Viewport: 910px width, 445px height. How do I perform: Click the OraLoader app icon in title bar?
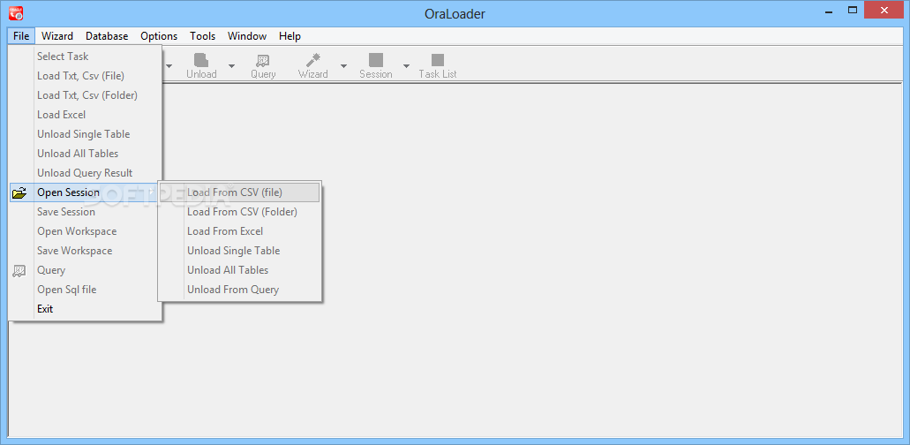point(16,11)
